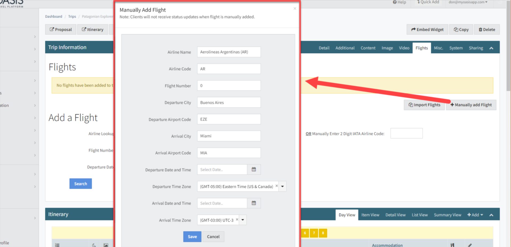Switch to the Content tab
The height and width of the screenshot is (247, 511).
(x=368, y=48)
